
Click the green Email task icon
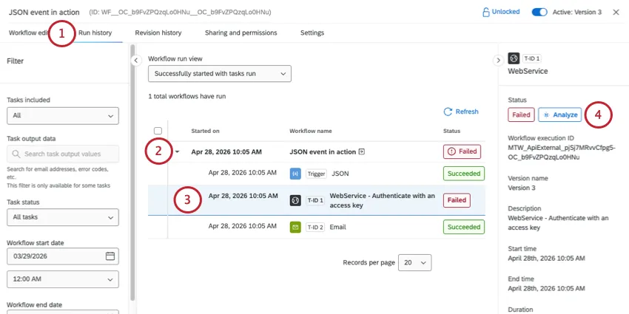(295, 227)
